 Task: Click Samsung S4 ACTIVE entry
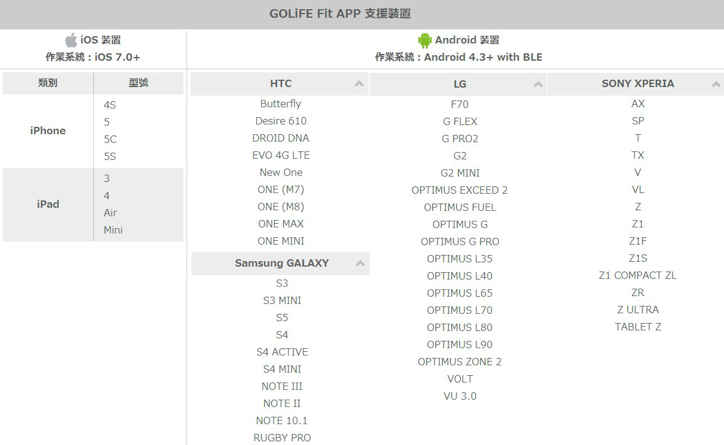(x=282, y=352)
